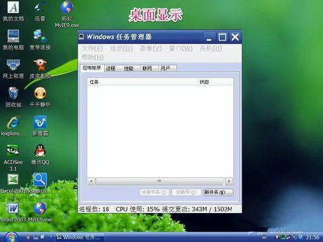
Task: Select the 宽带连接 desktop icon
Action: click(x=40, y=40)
